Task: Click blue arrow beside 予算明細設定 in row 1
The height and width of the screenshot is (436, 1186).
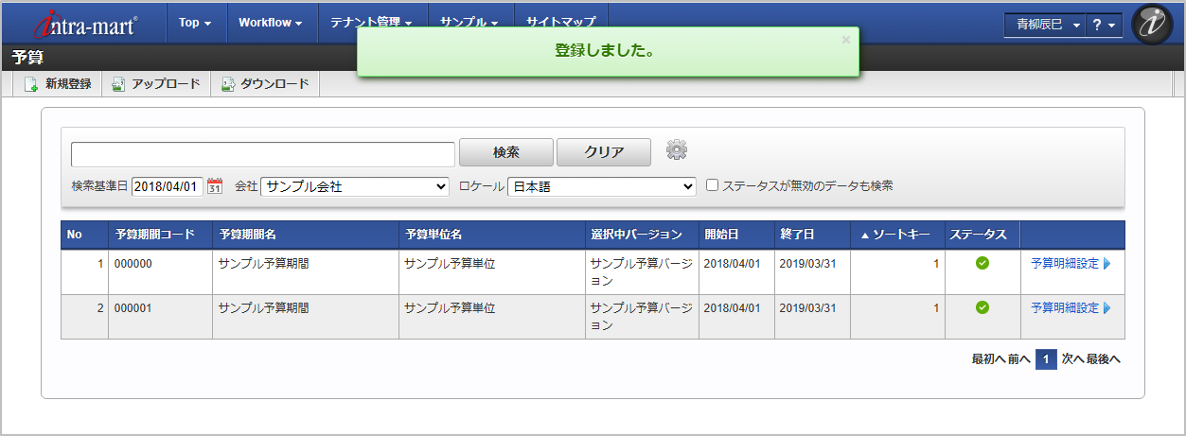Action: tap(1106, 264)
